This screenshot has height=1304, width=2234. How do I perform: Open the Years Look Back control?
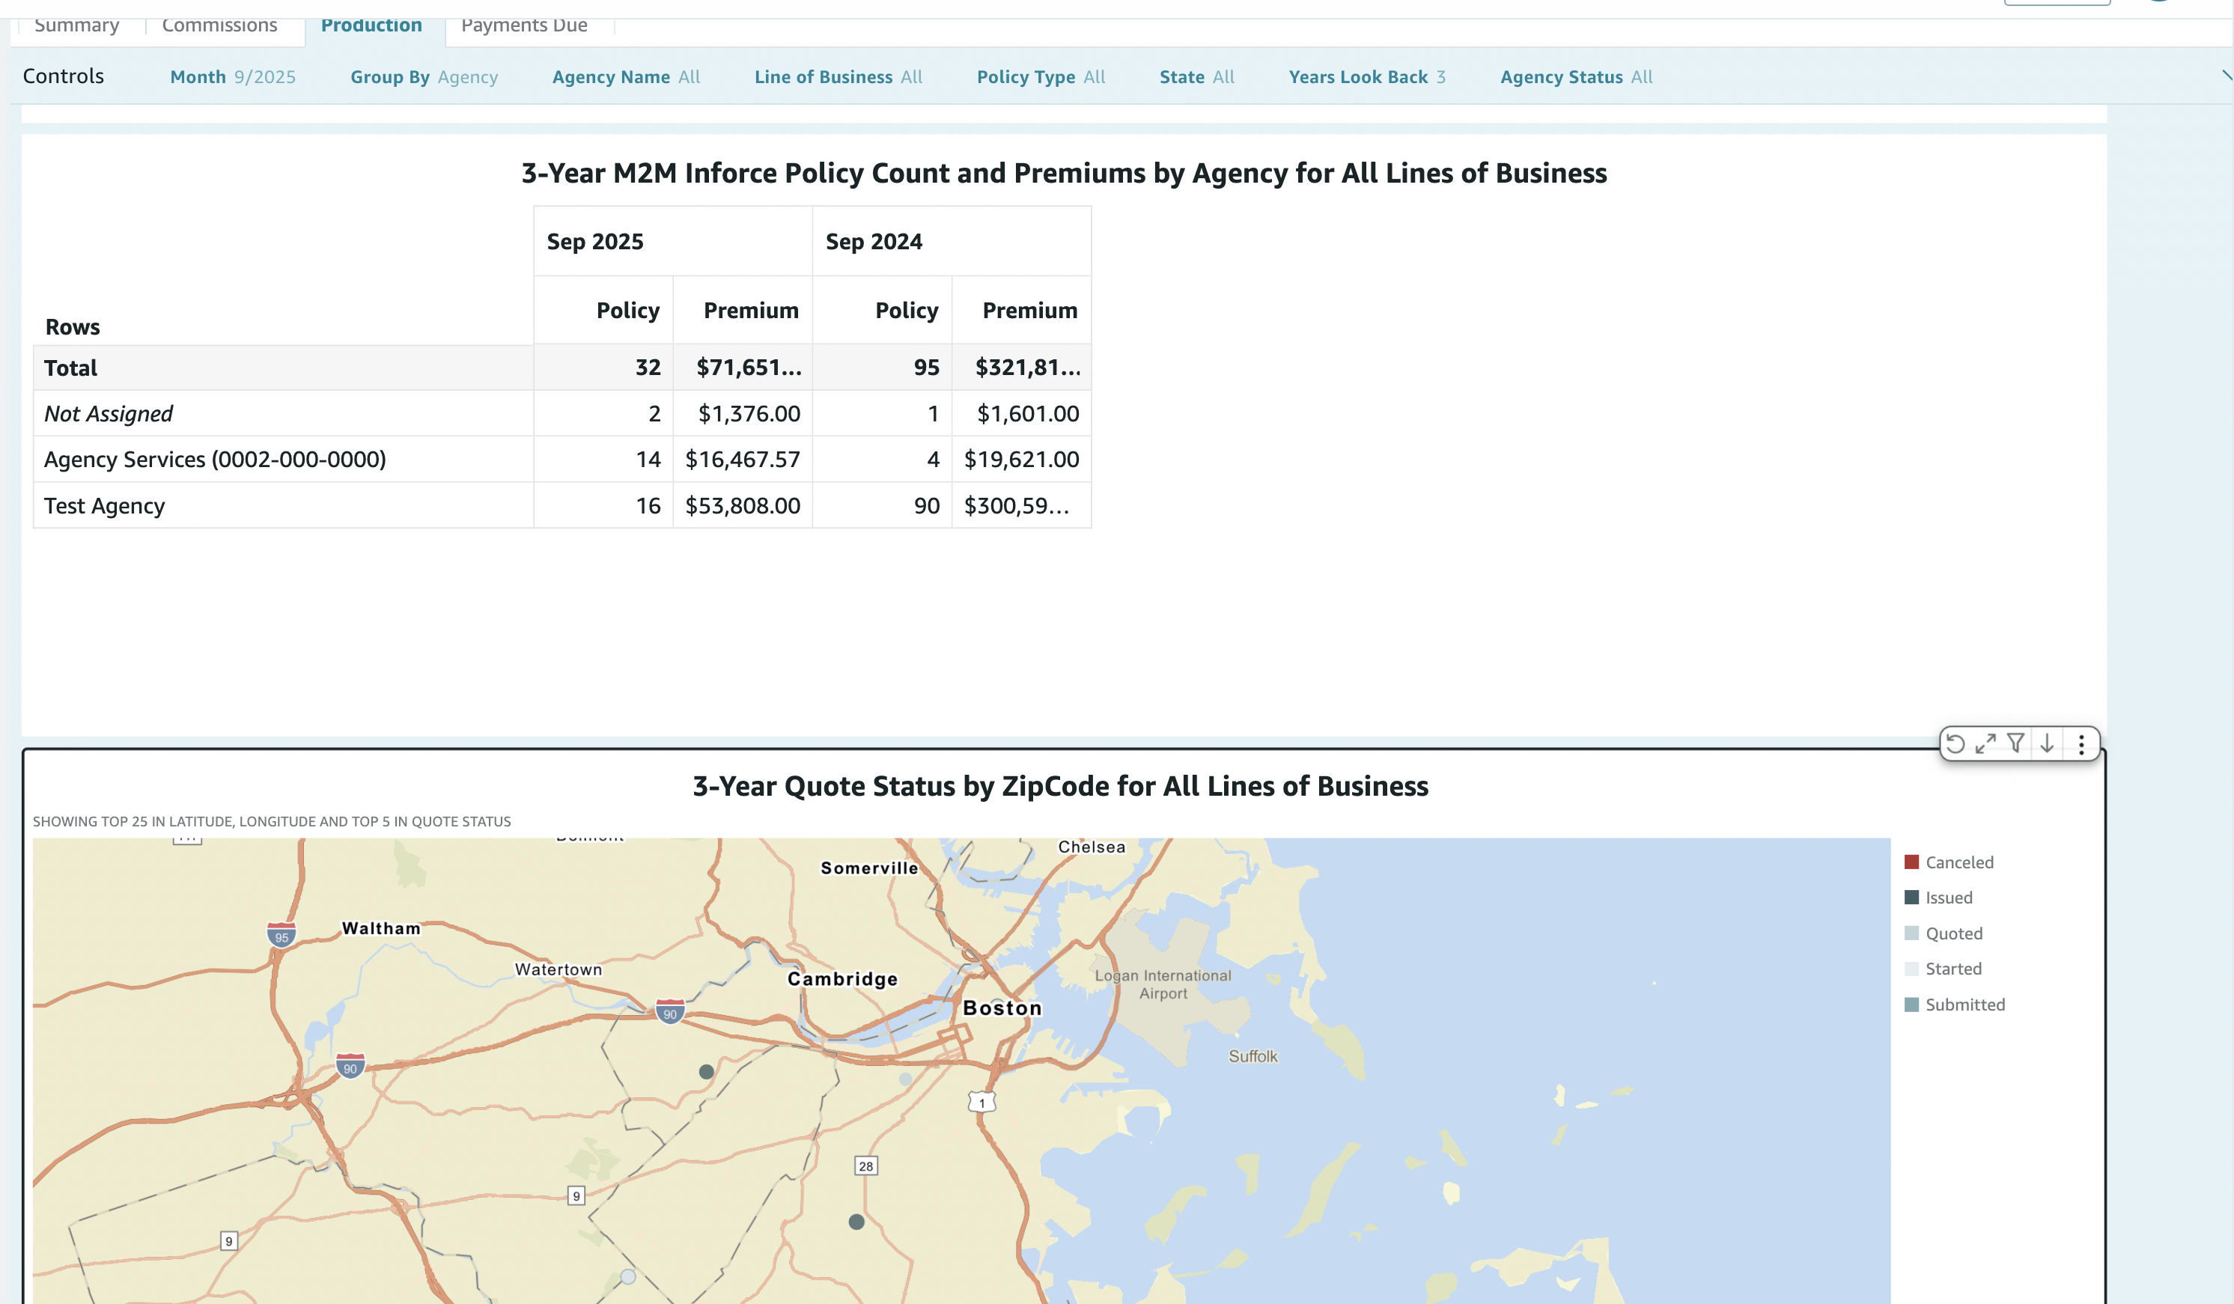tap(1367, 77)
